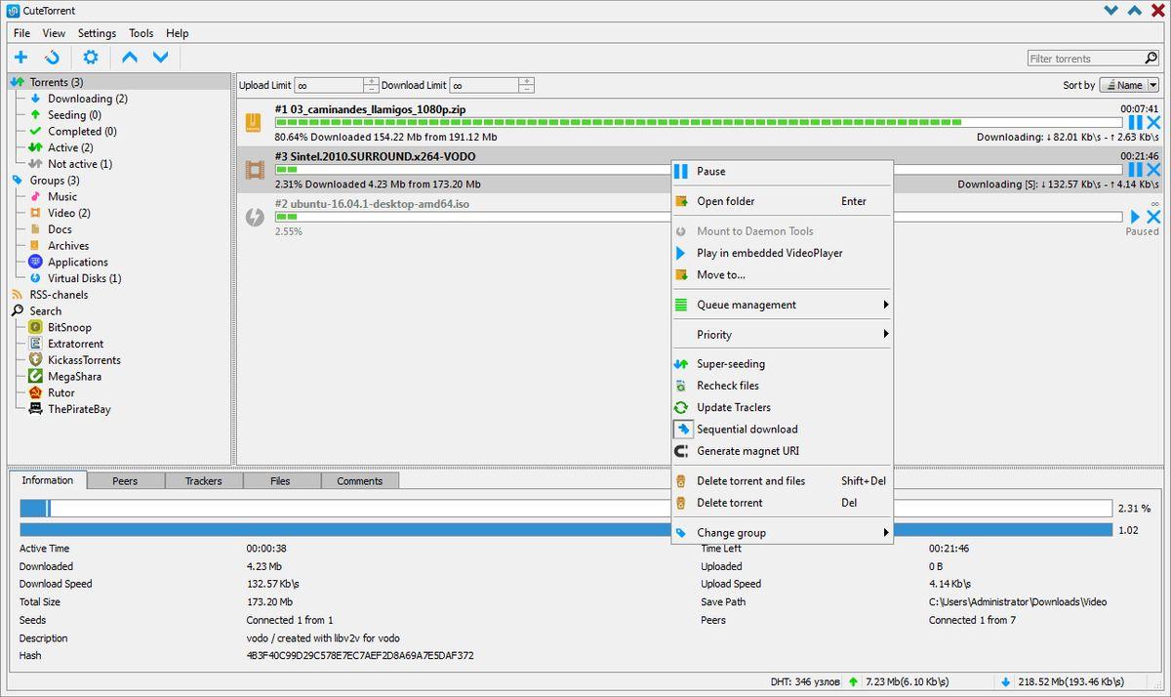This screenshot has height=697, width=1171.
Task: Open RSS-channels in the sidebar
Action: (x=59, y=295)
